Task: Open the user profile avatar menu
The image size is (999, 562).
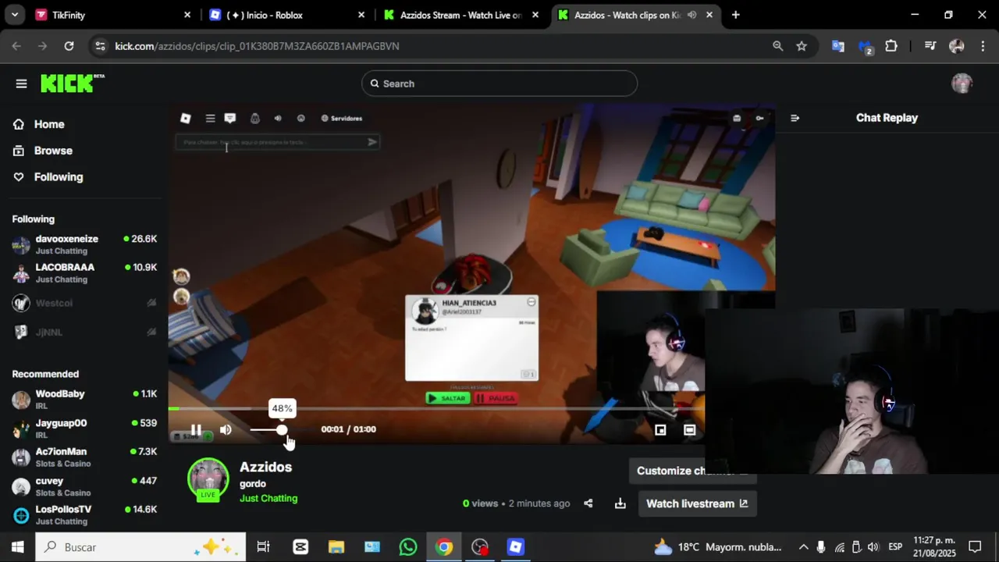Action: coord(962,84)
